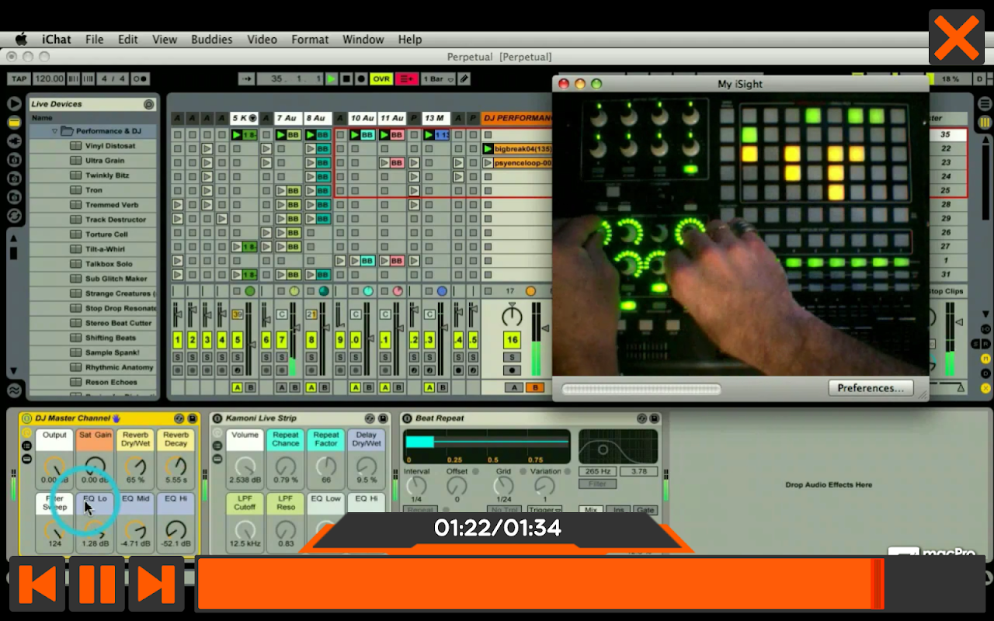Toggle track 8 activator button
Screen dimensions: 994x621
[311, 341]
